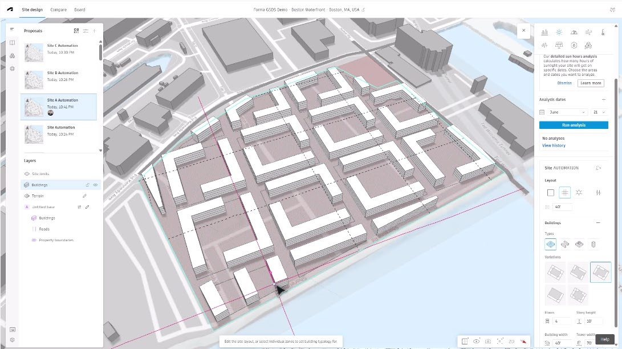Open the solar panel energy analysis icon
Screen dimensions: 622x349
tap(559, 45)
